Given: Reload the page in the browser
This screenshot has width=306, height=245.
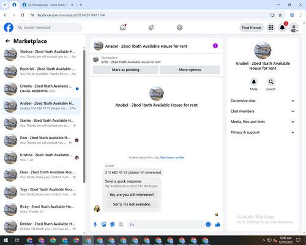Looking at the screenshot, I should click(23, 15).
